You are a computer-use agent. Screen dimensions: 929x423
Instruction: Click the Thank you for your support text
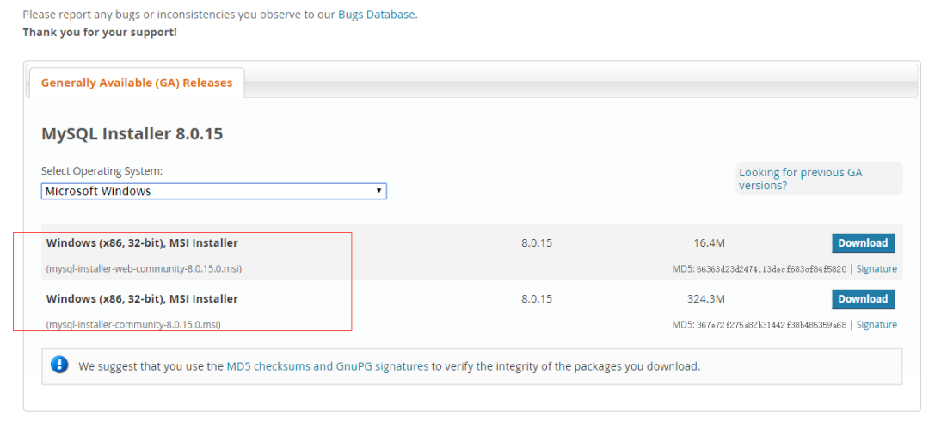100,32
